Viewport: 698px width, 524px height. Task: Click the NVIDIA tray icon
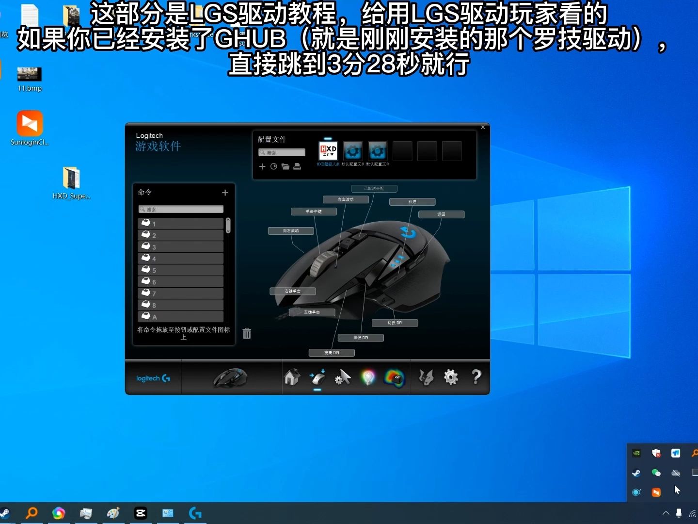[x=636, y=453]
